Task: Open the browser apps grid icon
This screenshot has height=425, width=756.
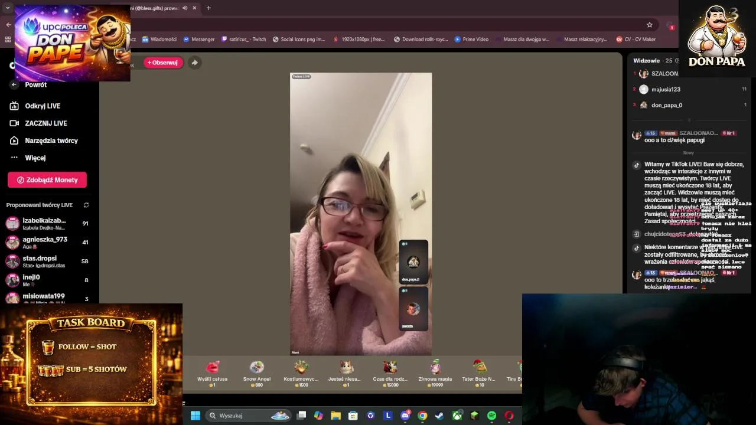Action: coord(8,40)
